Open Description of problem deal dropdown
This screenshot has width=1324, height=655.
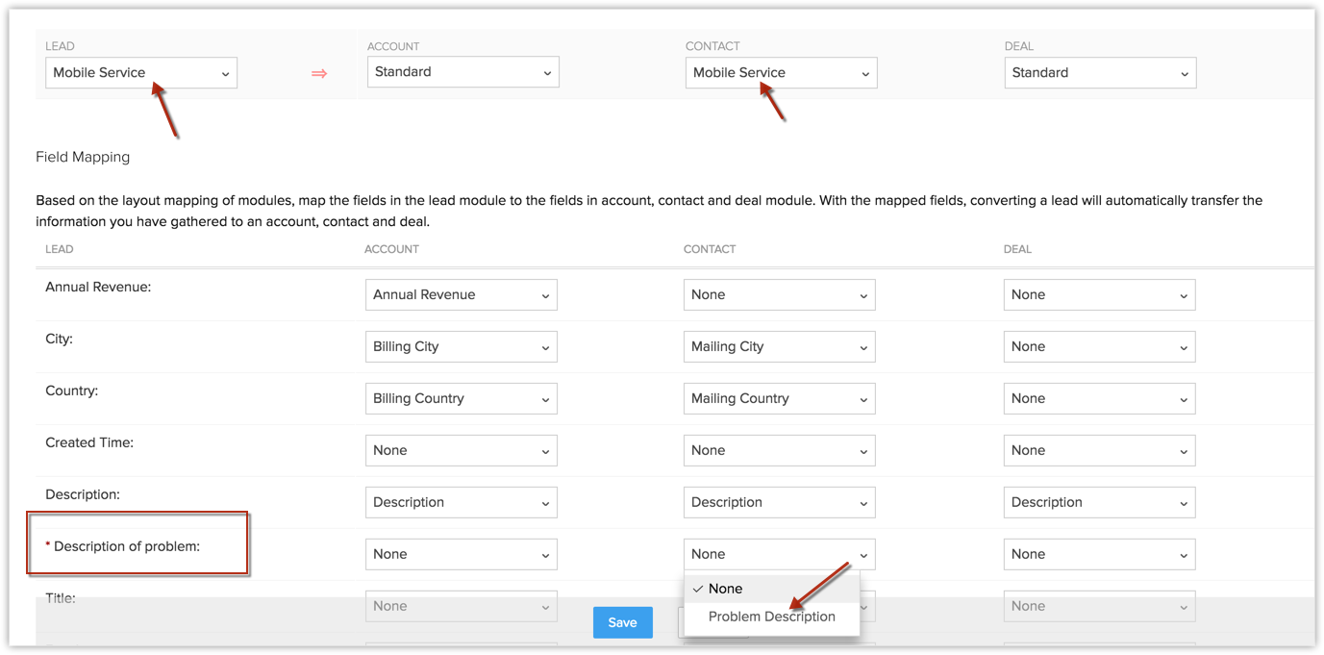tap(1099, 555)
